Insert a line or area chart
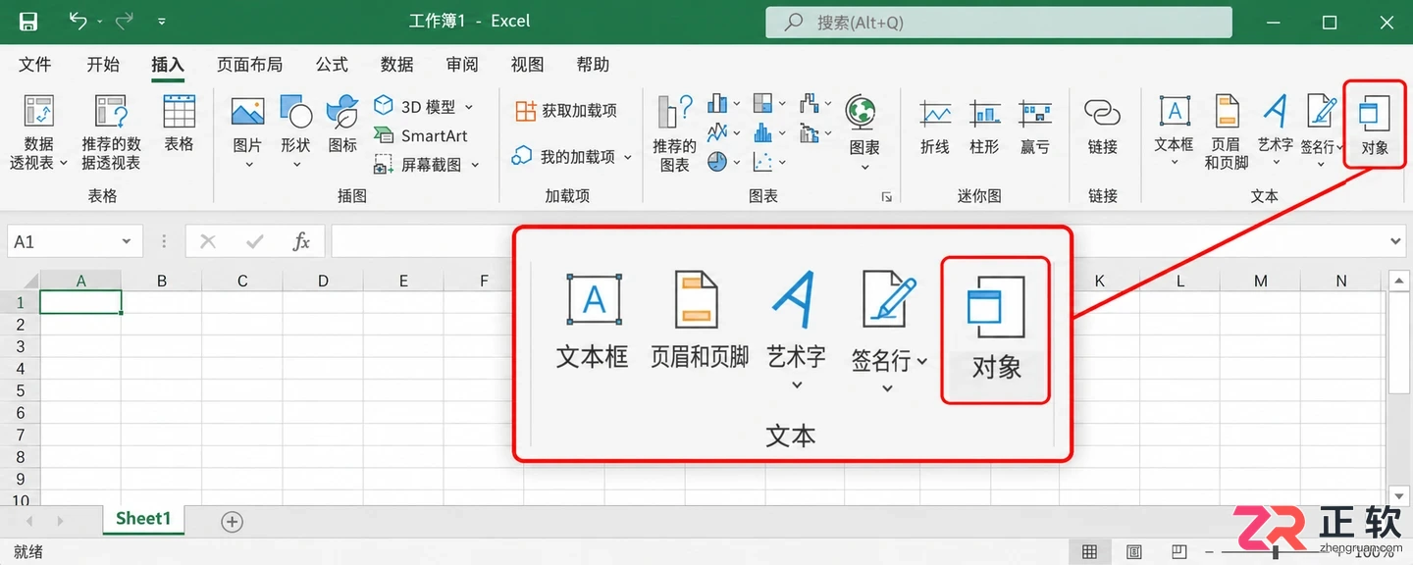Image resolution: width=1413 pixels, height=565 pixels. pos(717,131)
